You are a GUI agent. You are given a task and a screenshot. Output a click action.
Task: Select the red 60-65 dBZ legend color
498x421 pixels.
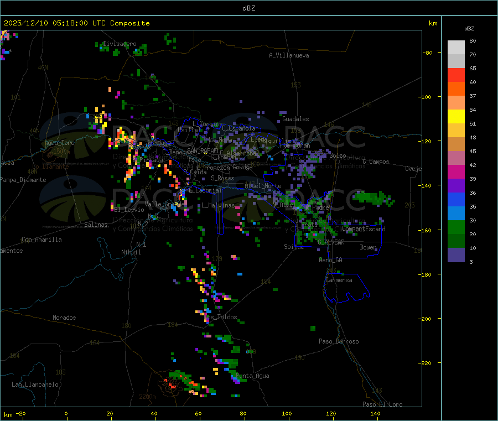456,75
